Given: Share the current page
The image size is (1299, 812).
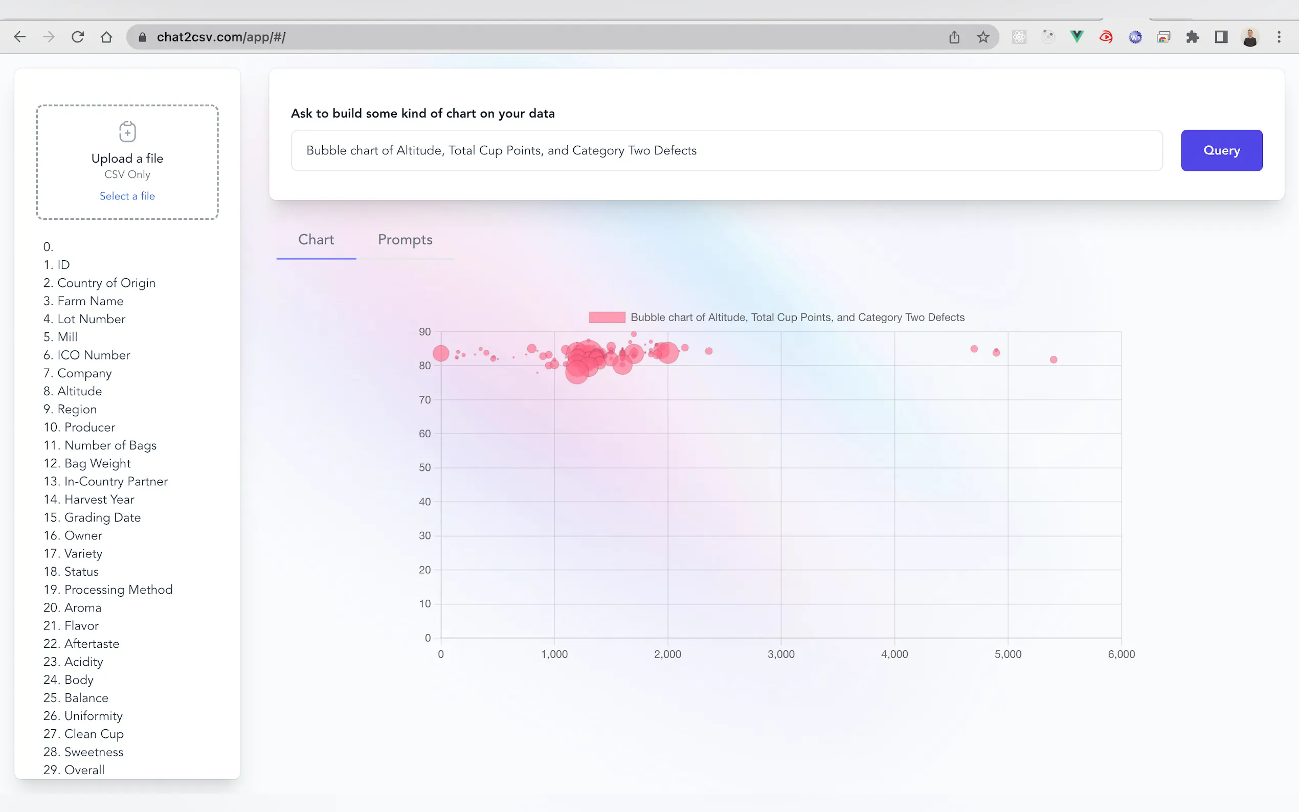Looking at the screenshot, I should tap(954, 36).
